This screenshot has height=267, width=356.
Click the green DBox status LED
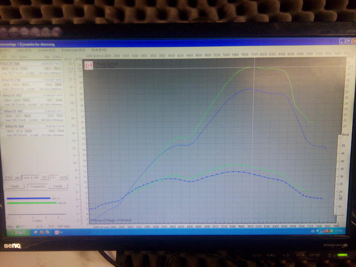coord(17,227)
